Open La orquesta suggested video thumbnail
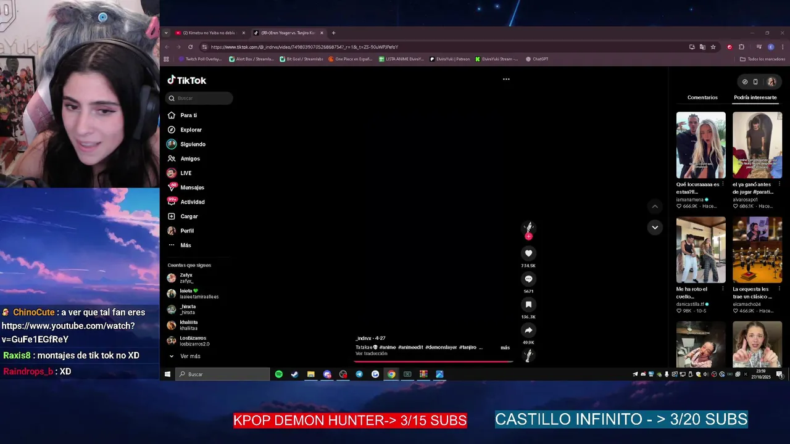This screenshot has width=790, height=444. coord(757,250)
